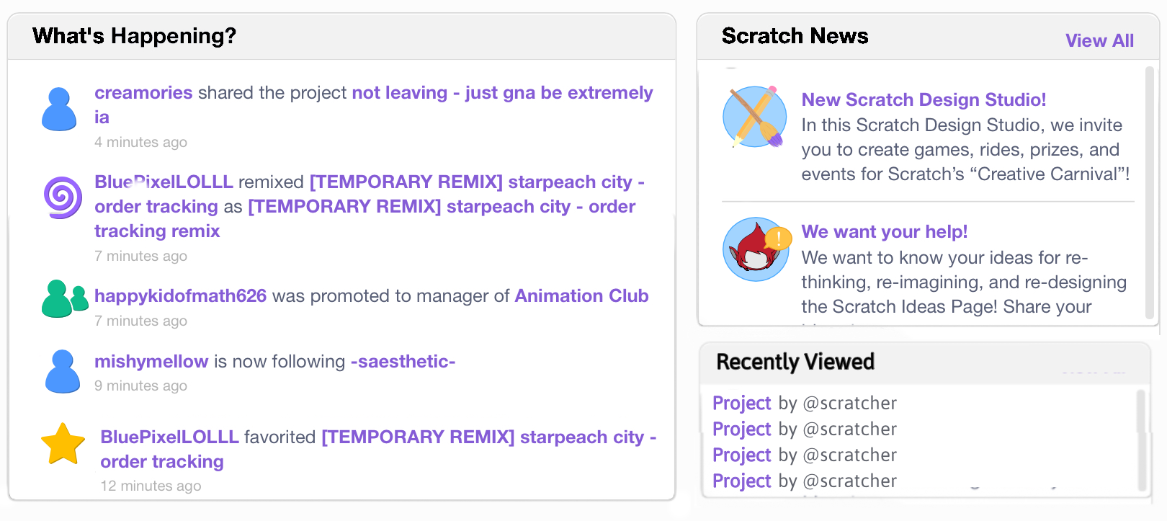This screenshot has height=521, width=1167.
Task: Open last Project link in Recently Viewed
Action: [741, 481]
